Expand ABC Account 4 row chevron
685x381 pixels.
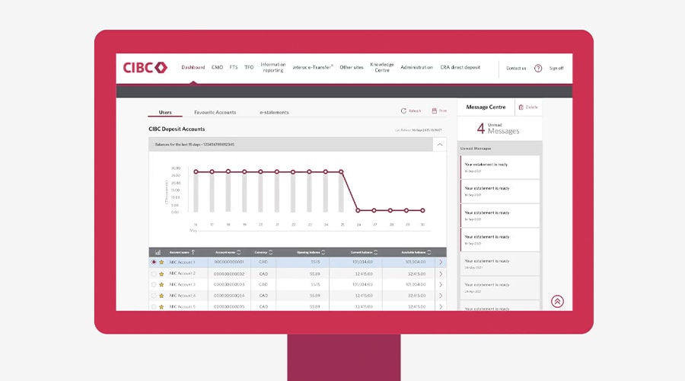(441, 296)
